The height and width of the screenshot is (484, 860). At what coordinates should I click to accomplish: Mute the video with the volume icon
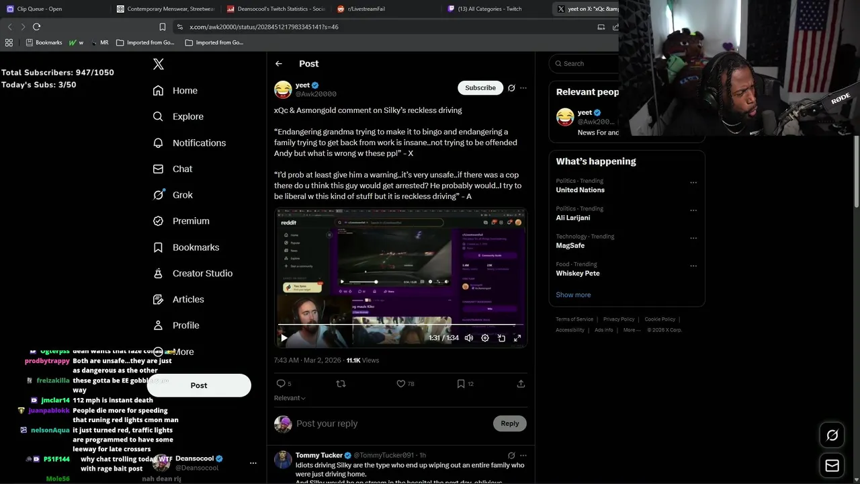tap(469, 338)
